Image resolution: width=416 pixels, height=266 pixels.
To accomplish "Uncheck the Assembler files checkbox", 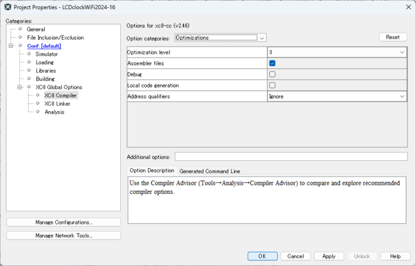I will [272, 63].
